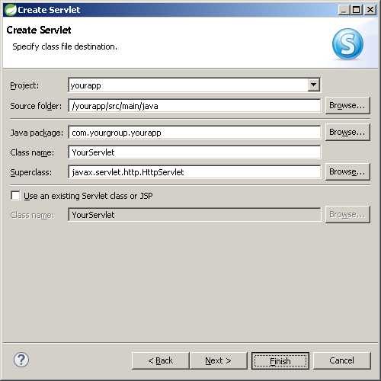Click the Java package input field
Screen dimensions: 381x381
pyautogui.click(x=194, y=133)
